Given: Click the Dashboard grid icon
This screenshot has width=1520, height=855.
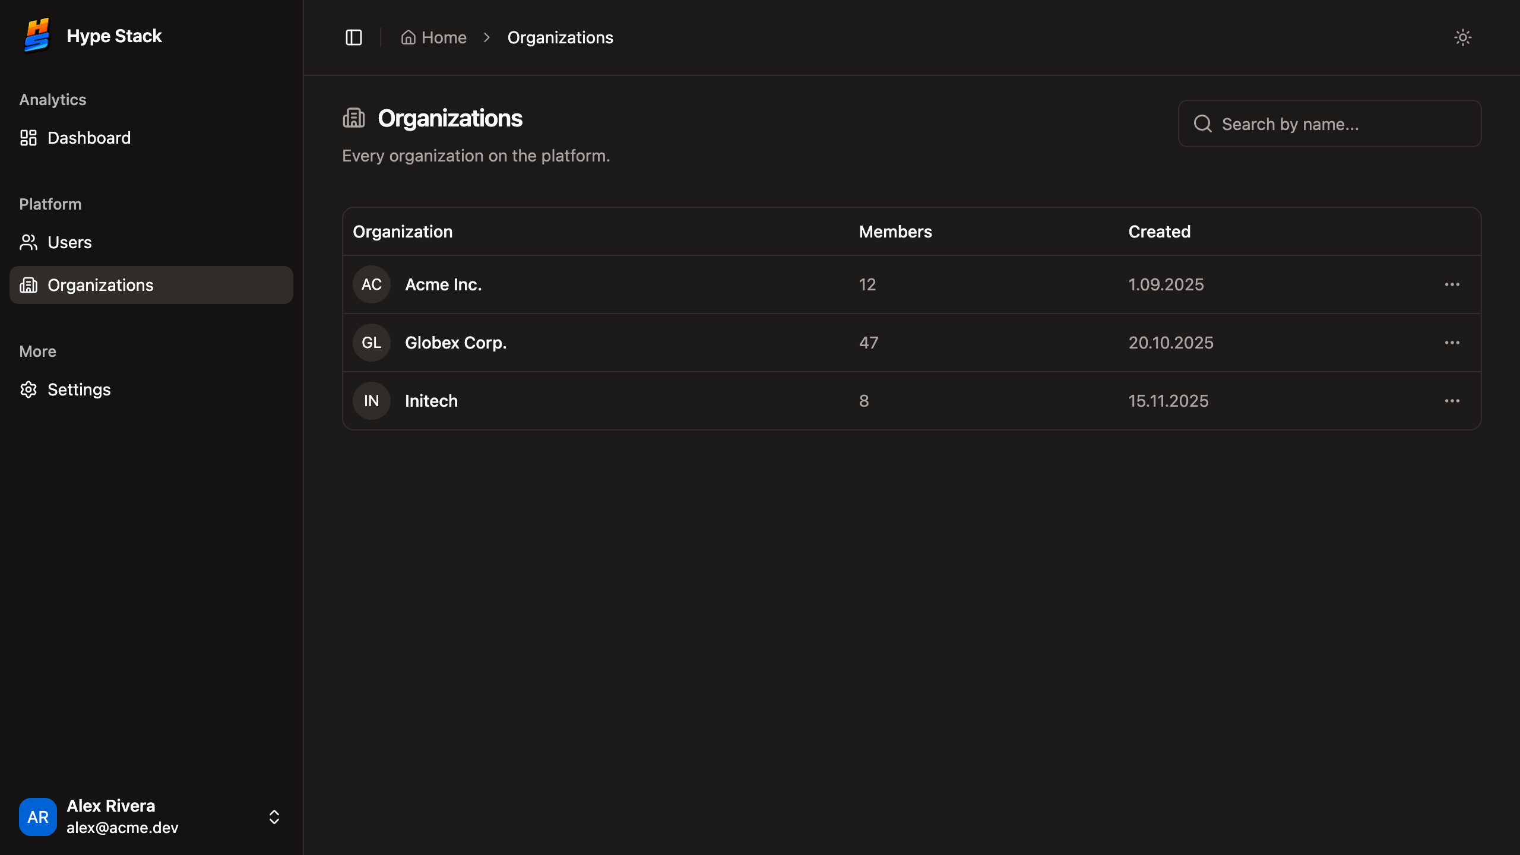Looking at the screenshot, I should (x=28, y=138).
